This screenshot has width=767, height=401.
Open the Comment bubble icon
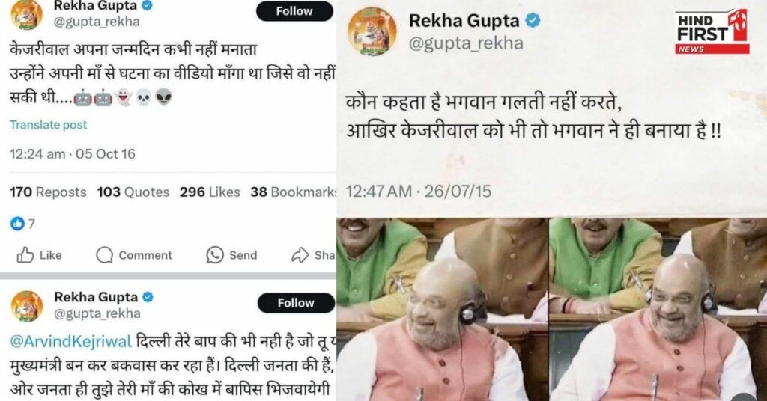click(x=104, y=255)
